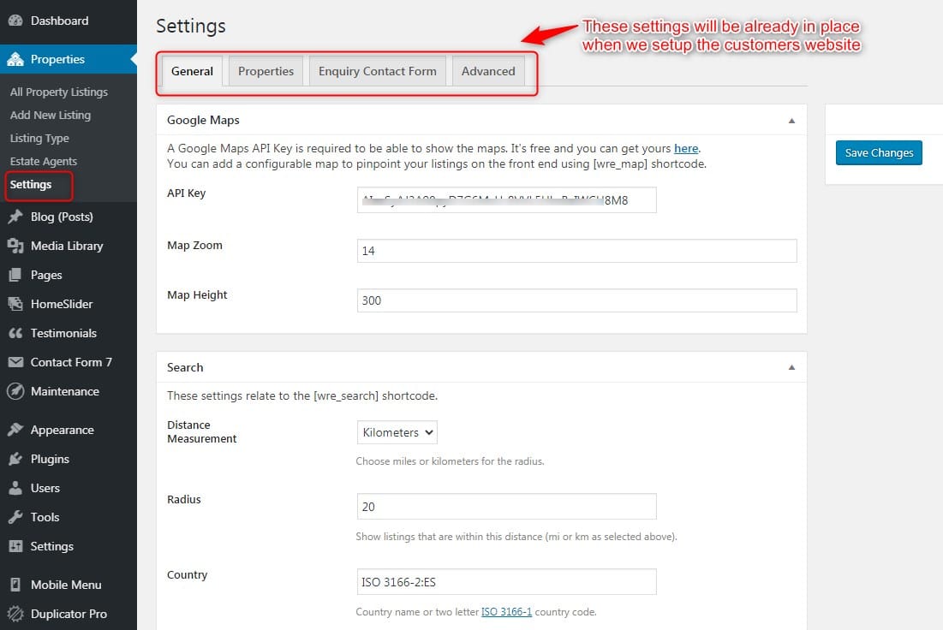The image size is (943, 630).
Task: Open the Google Maps API key 'here' link
Action: [686, 148]
